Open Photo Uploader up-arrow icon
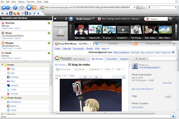 38,13
